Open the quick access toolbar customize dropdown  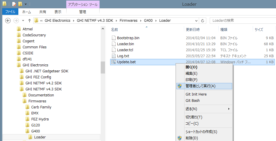[x=25, y=4]
